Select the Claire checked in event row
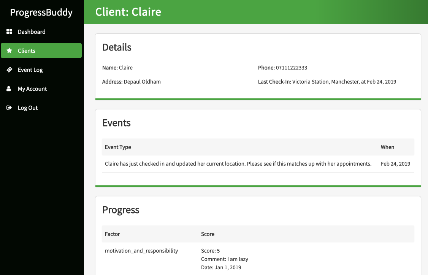Image resolution: width=428 pixels, height=275 pixels. tap(258, 164)
